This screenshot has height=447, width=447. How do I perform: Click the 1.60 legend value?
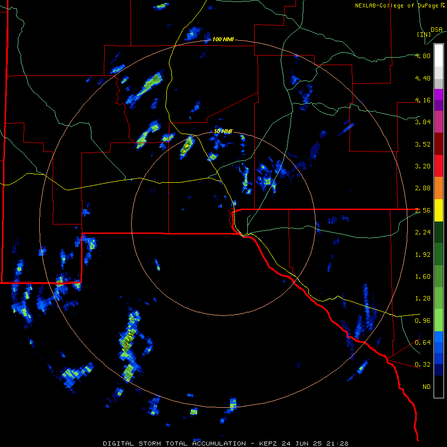tap(423, 277)
